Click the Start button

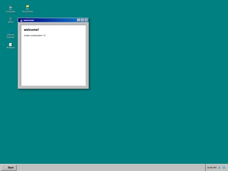pyautogui.click(x=9, y=168)
